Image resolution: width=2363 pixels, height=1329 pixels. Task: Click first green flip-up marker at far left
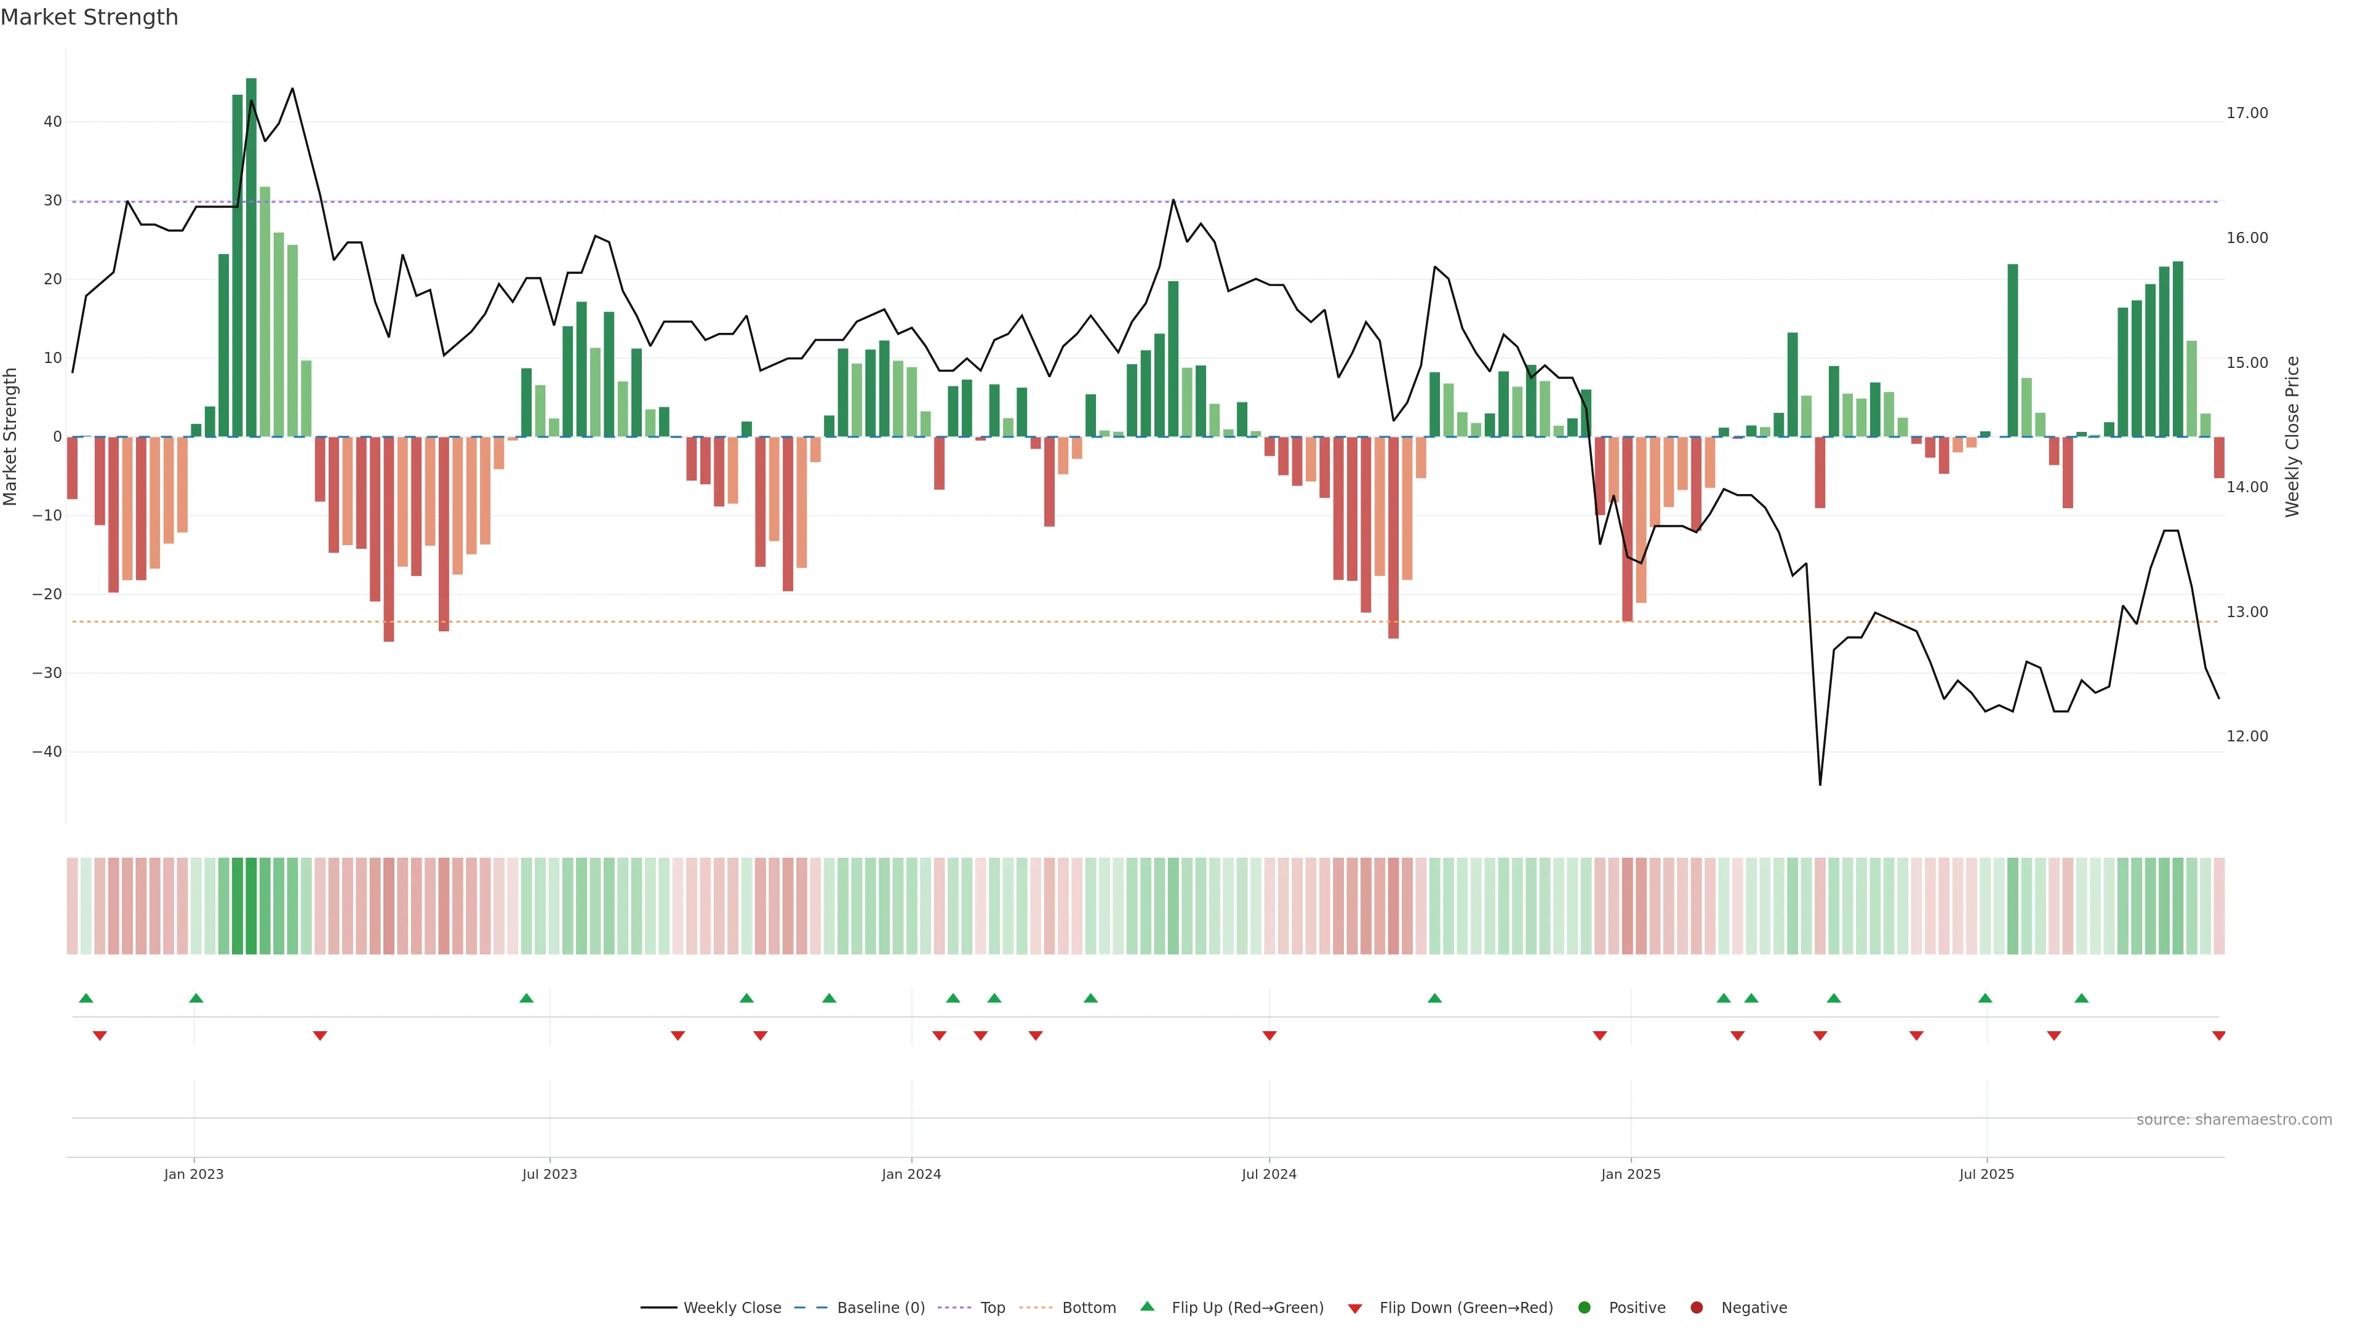[x=86, y=998]
